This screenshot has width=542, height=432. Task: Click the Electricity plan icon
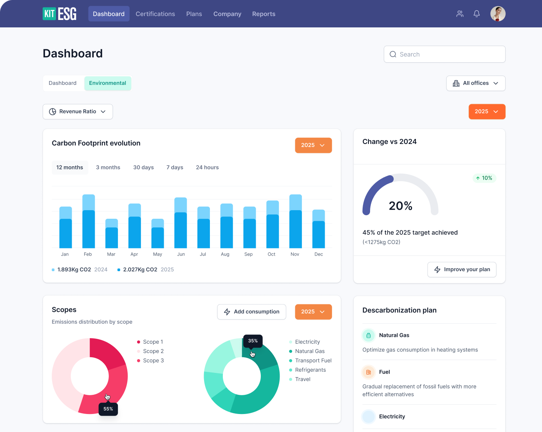369,417
